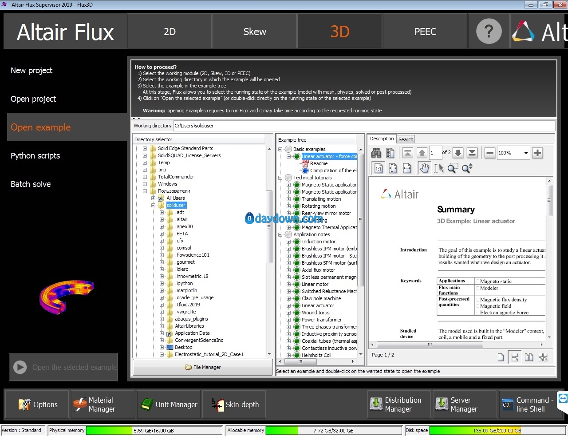Collapse the Basic examples node
Viewport: 568px width, 436px height.
(280, 149)
